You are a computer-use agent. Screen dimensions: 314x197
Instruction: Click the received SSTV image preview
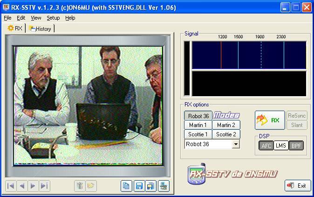click(x=88, y=106)
